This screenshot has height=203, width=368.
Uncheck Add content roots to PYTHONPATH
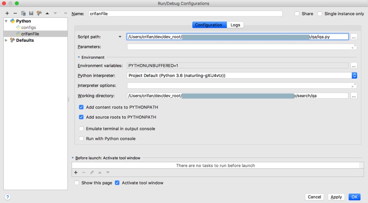coord(81,107)
